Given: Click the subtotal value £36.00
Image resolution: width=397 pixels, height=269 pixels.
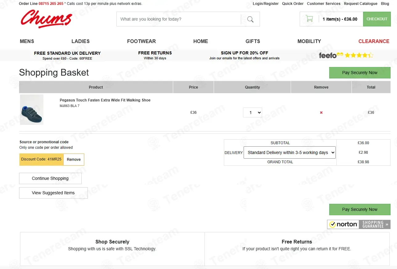Looking at the screenshot, I should pyautogui.click(x=363, y=143).
